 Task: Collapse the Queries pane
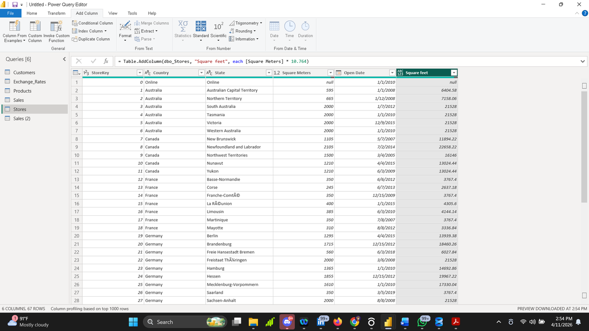[64, 59]
